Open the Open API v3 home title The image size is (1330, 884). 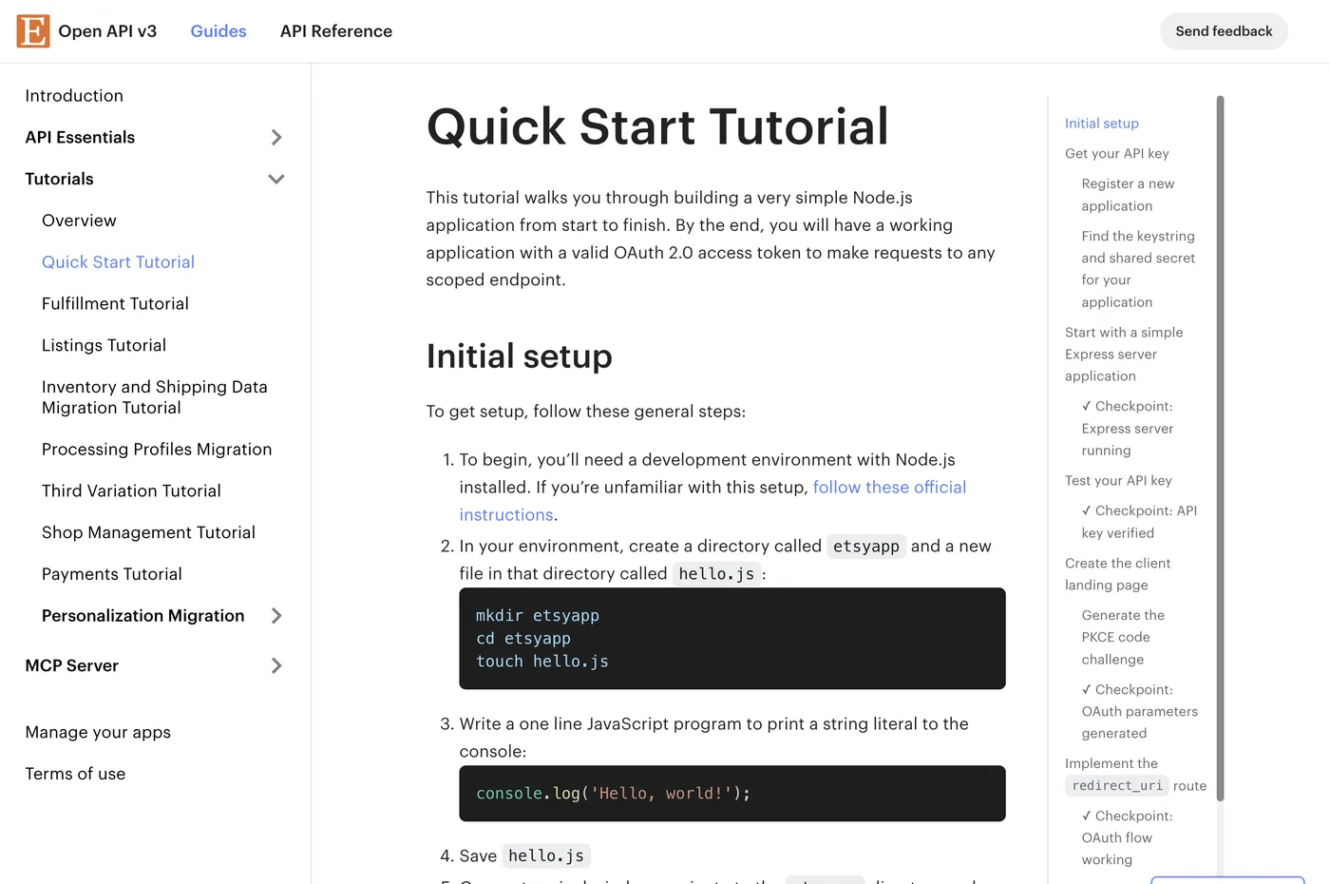point(107,31)
